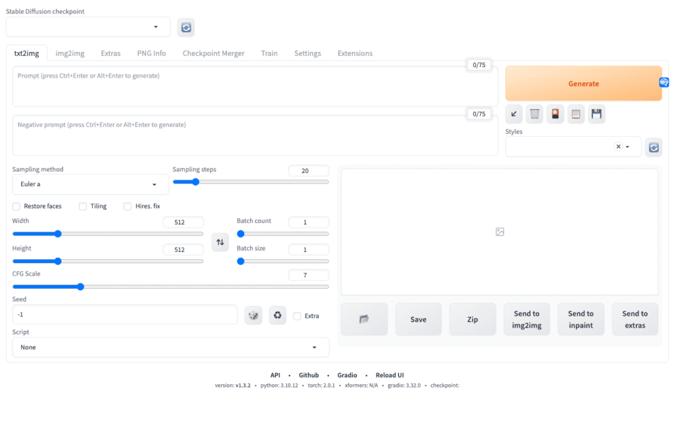The image size is (674, 423).
Task: Open the output folder icon button
Action: [364, 319]
